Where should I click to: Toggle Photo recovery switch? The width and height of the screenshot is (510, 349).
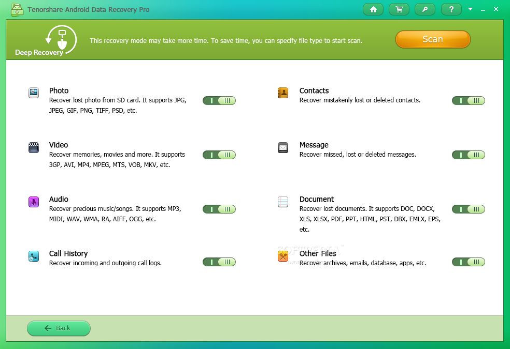click(x=219, y=100)
